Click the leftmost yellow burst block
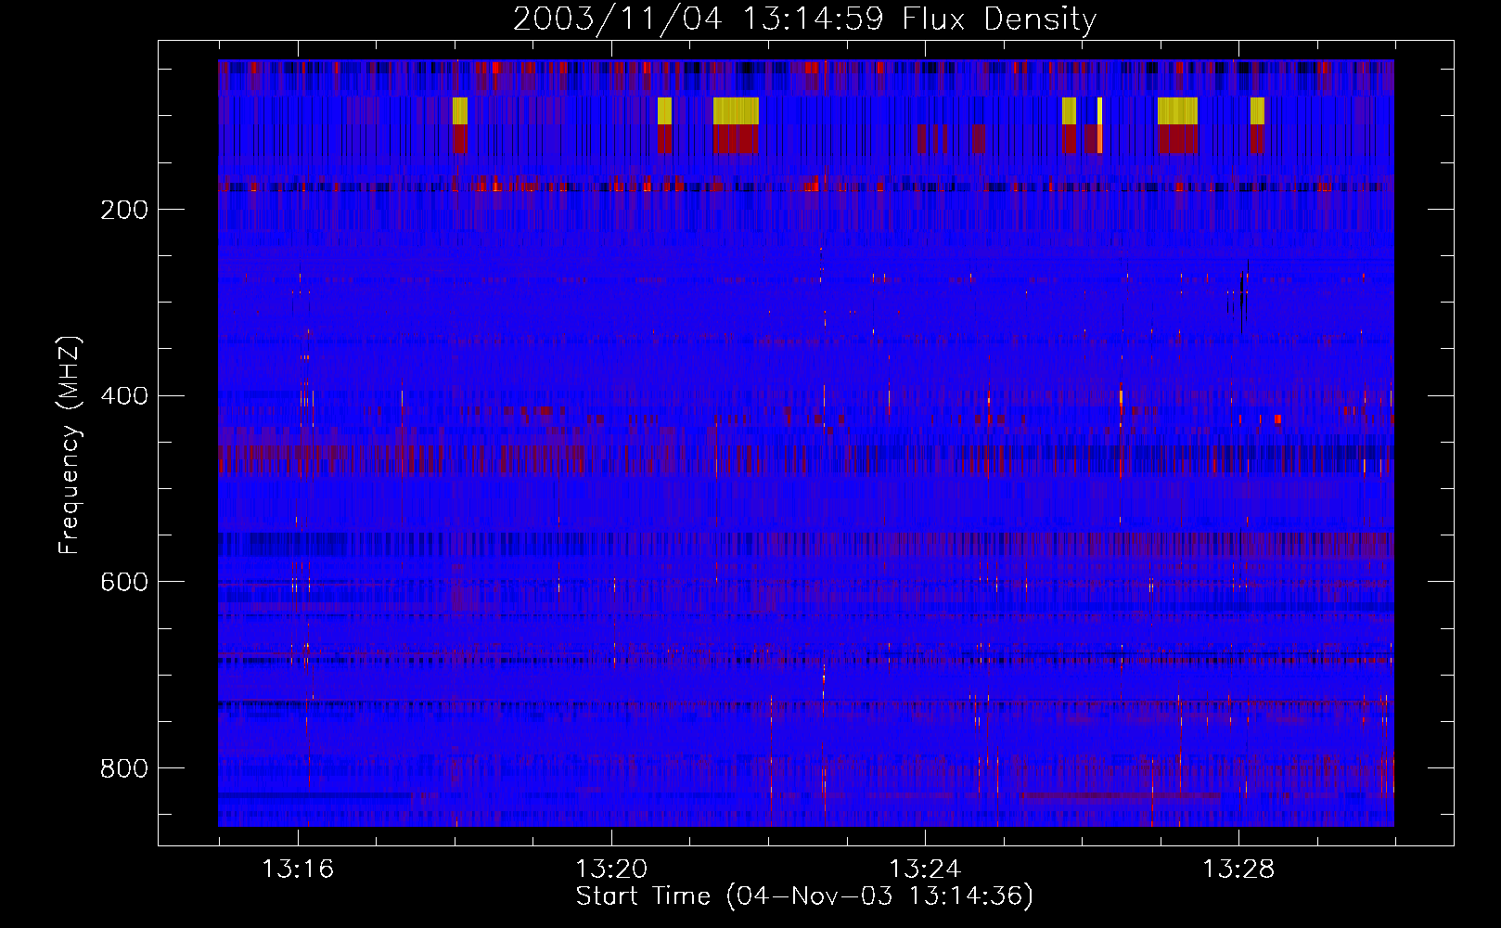This screenshot has width=1501, height=928. (x=459, y=111)
